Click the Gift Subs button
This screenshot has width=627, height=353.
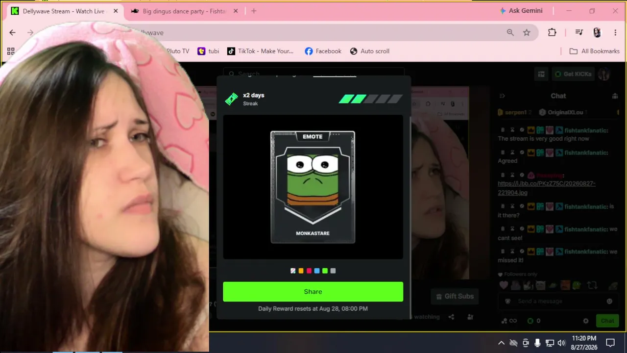[454, 296]
